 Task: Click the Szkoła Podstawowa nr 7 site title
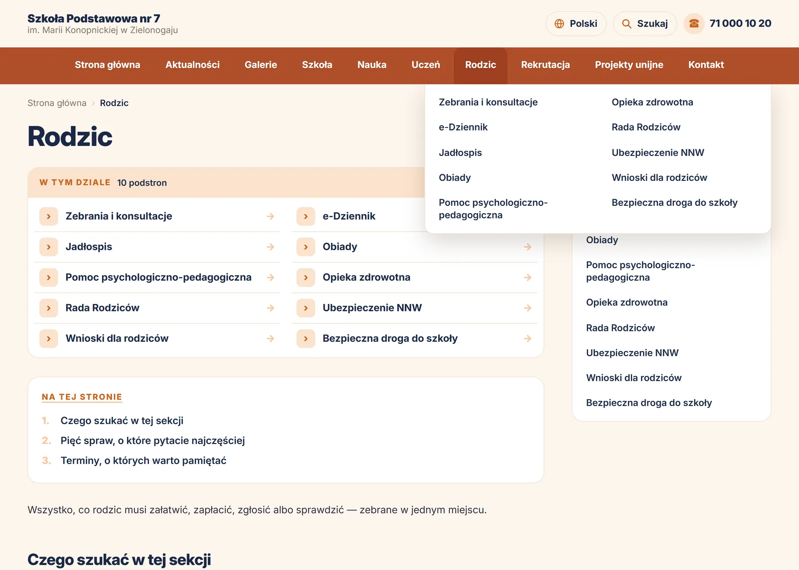point(94,19)
